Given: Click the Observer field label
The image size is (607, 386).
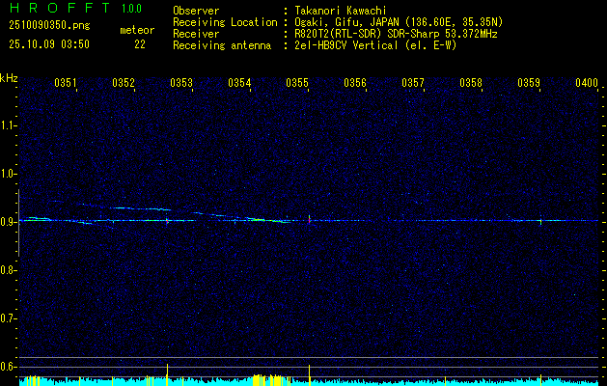Looking at the screenshot, I should pyautogui.click(x=196, y=11).
